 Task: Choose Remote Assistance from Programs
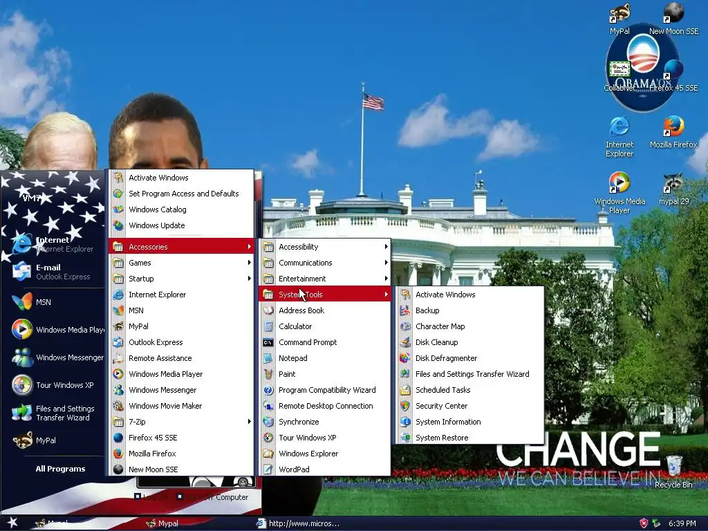[x=182, y=358]
